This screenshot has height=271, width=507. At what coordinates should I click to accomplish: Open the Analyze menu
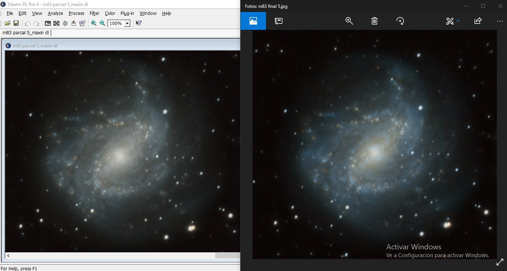55,13
